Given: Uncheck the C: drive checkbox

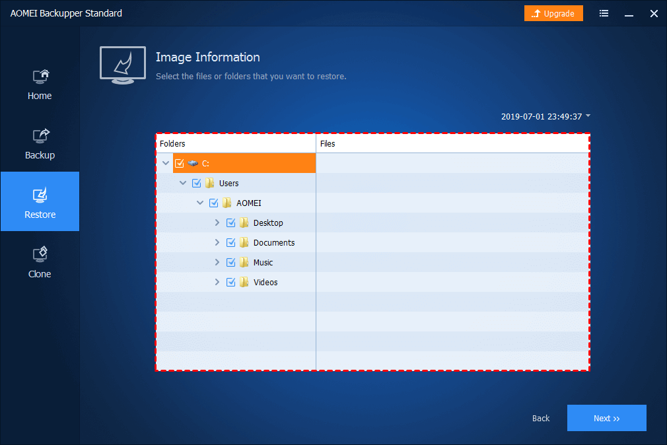Looking at the screenshot, I should click(x=180, y=163).
